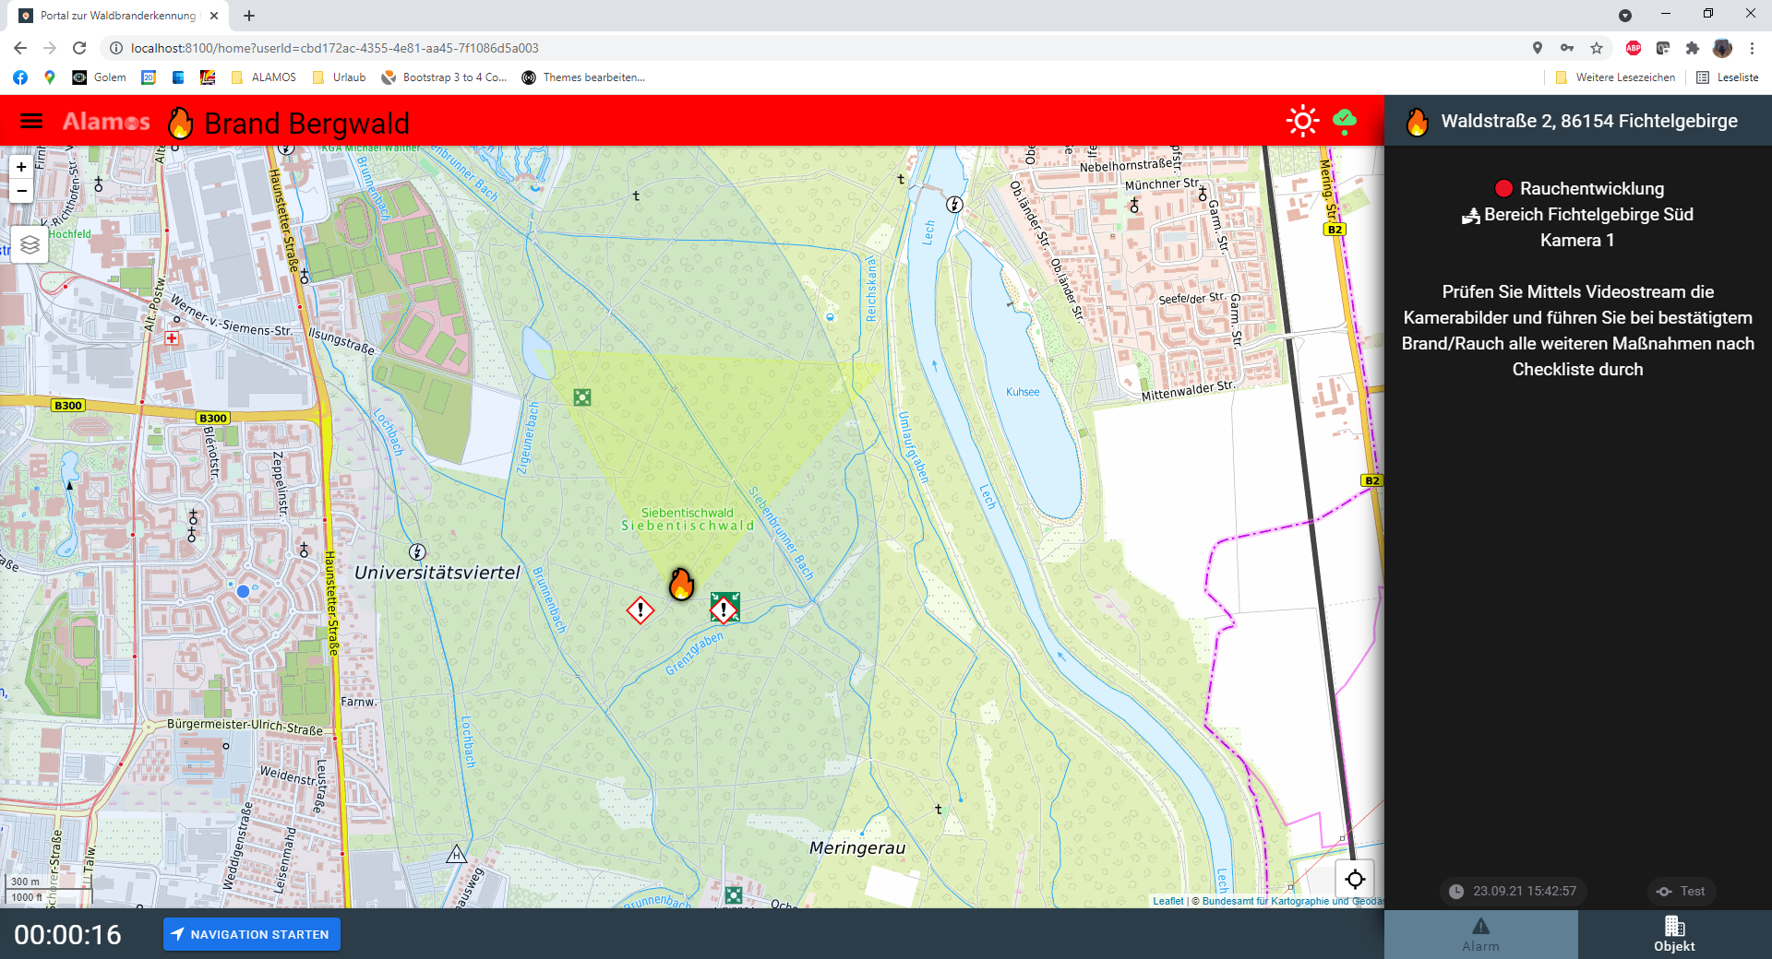The image size is (1772, 959).
Task: Bookmark this page with the star icon
Action: tap(1597, 48)
